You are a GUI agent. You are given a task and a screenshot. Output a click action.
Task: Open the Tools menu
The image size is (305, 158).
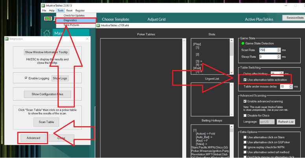(61, 11)
